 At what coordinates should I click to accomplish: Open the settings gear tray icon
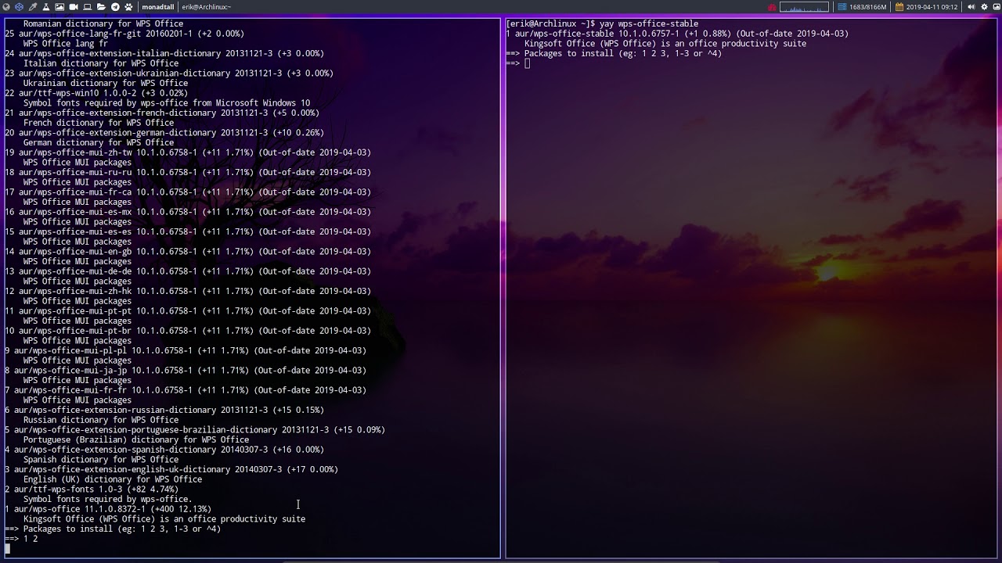[984, 7]
